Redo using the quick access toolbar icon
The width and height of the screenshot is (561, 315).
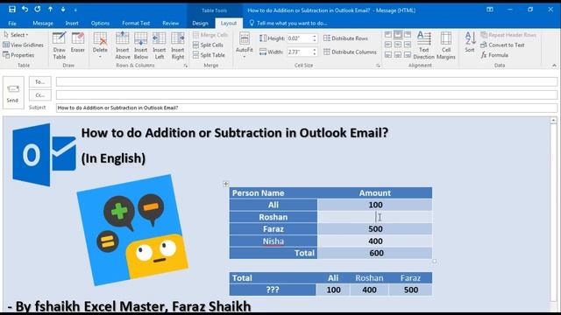point(37,10)
